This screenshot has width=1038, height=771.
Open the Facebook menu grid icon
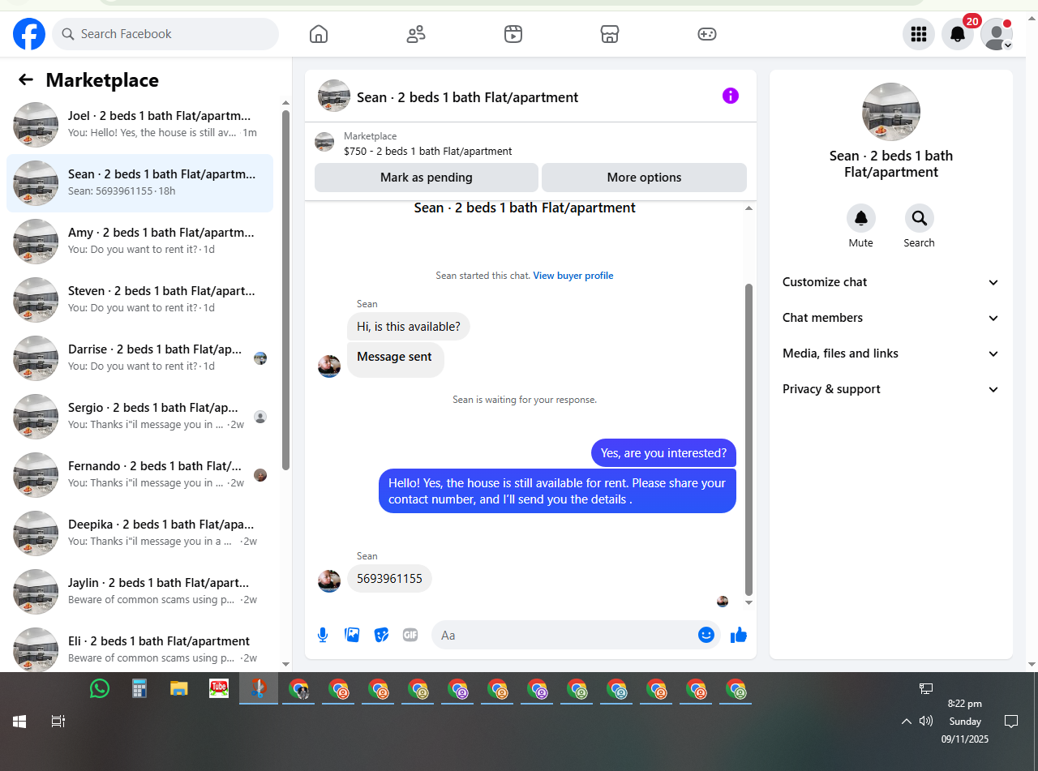click(x=919, y=34)
